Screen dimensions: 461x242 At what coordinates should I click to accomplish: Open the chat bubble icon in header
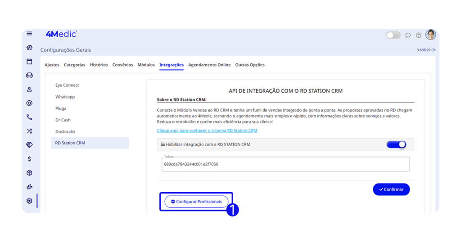tap(408, 35)
